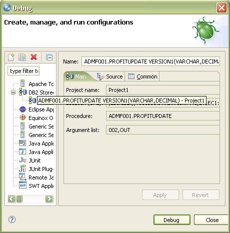
Task: Click the Apache Tomcat server icon
Action: [x=22, y=83]
